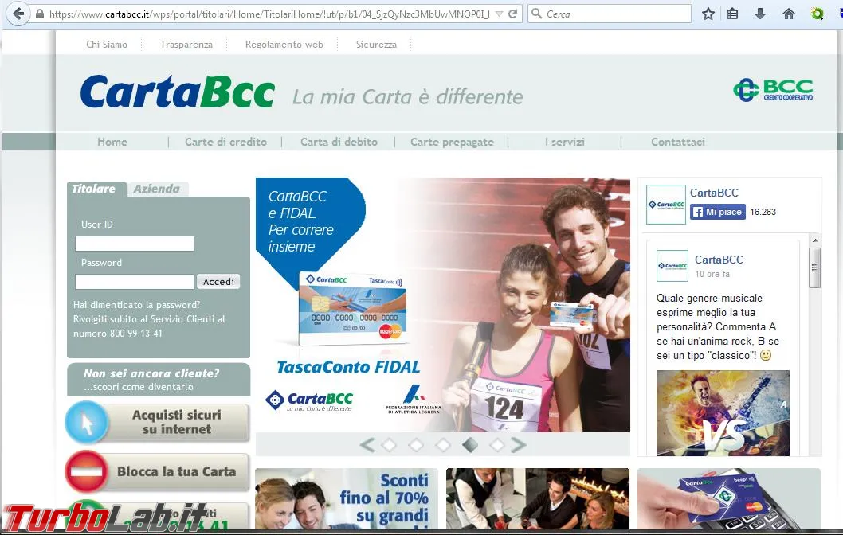This screenshot has height=535, width=843.
Task: Open the URL history dropdown arrow
Action: pyautogui.click(x=499, y=14)
